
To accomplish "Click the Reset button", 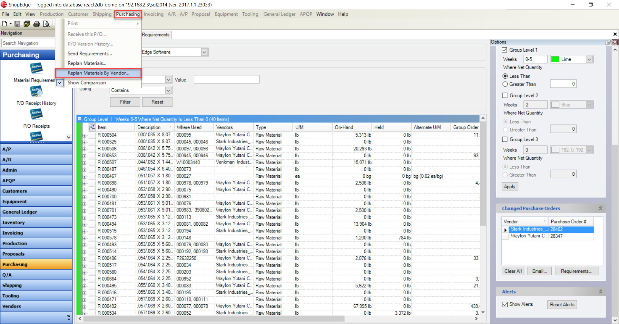I will (x=157, y=102).
